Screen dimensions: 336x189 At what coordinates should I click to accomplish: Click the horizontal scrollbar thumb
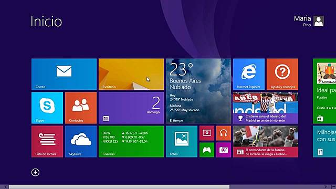(x=119, y=187)
